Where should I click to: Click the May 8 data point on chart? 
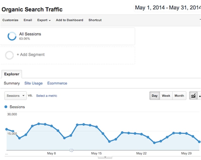(x=52, y=126)
